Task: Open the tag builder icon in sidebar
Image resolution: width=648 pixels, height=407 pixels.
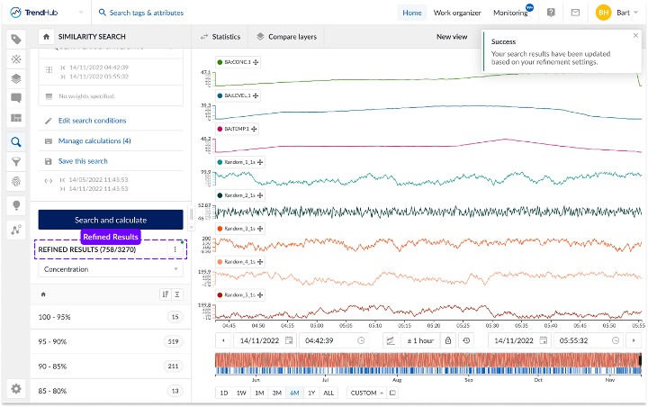Action: pyautogui.click(x=16, y=59)
